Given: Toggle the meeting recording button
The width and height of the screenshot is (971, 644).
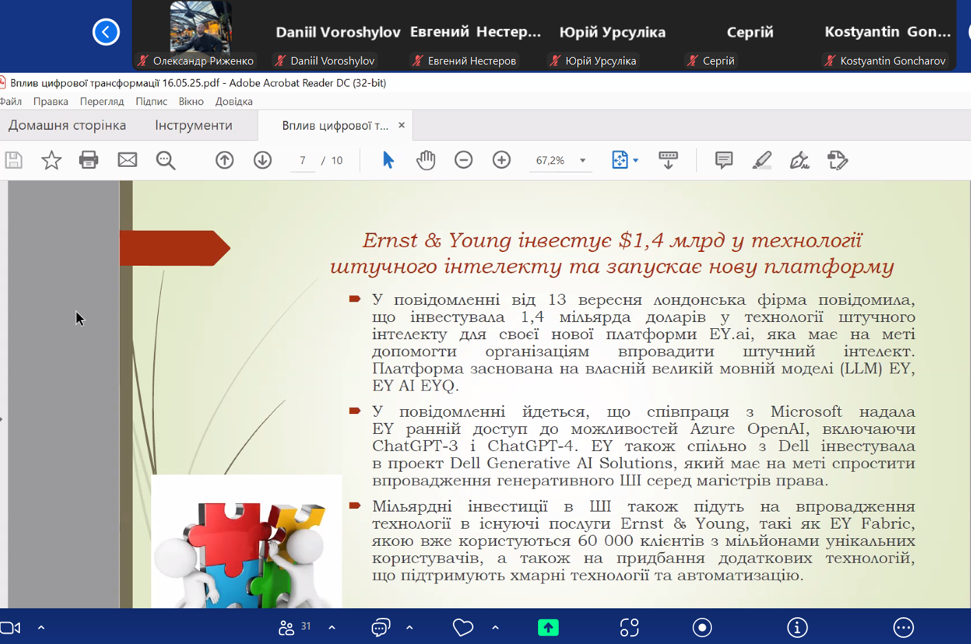Looking at the screenshot, I should click(702, 628).
